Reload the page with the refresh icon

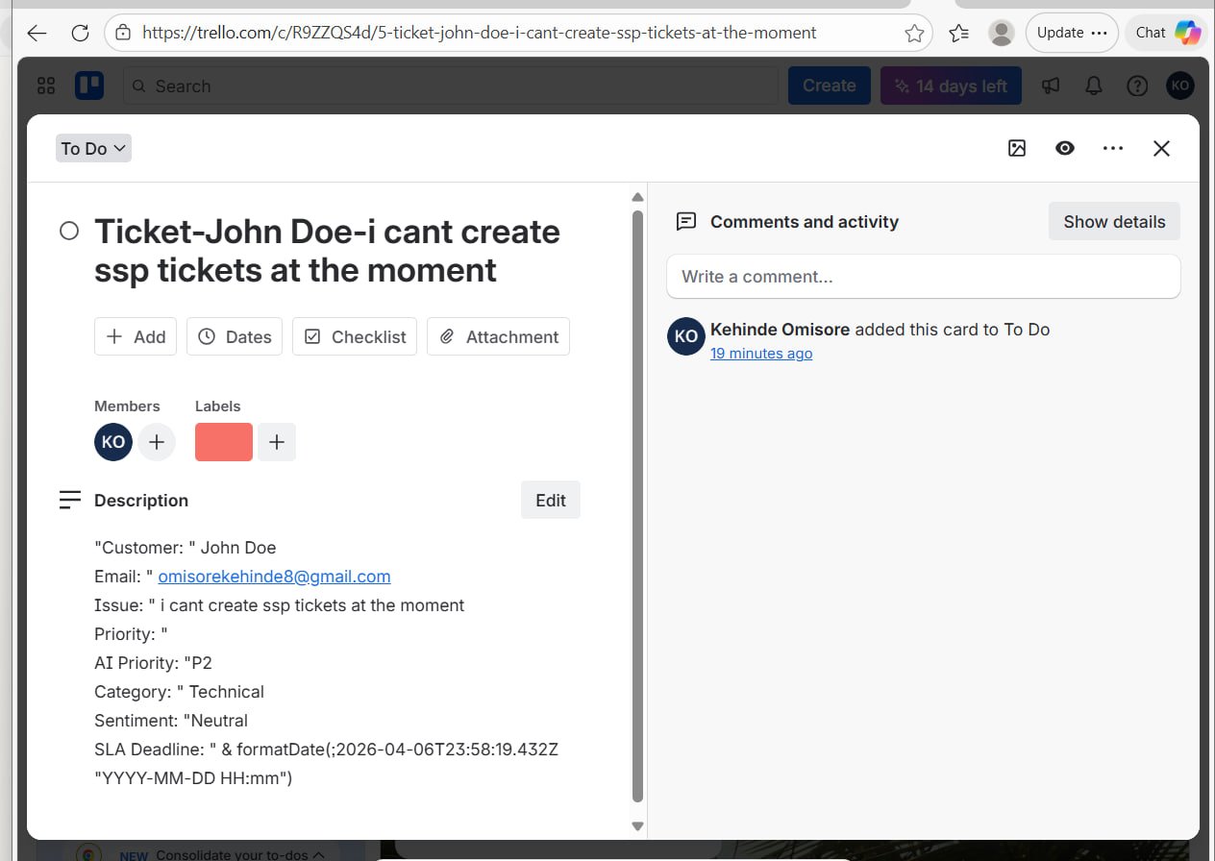pos(81,33)
